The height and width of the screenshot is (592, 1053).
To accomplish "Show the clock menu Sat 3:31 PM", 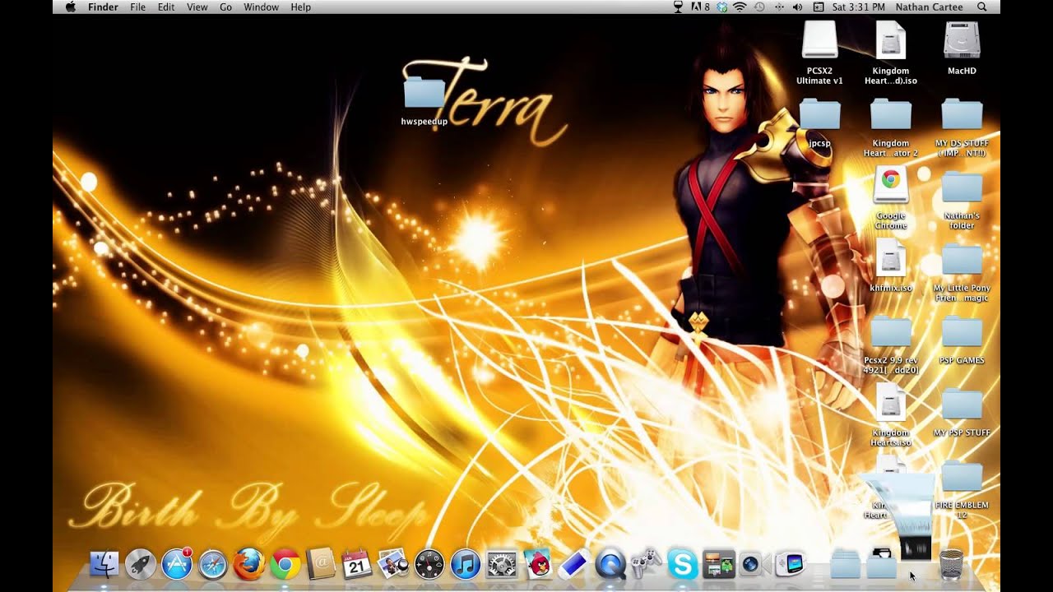I will click(x=859, y=7).
